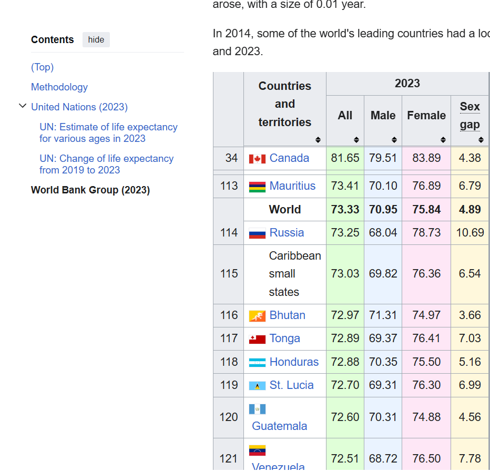Click Bhutan's sex gap value 3.66
This screenshot has width=490, height=472.
pyautogui.click(x=469, y=315)
